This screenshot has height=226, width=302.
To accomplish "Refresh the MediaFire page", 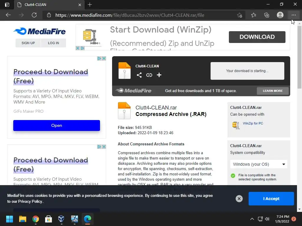I will tap(34, 15).
